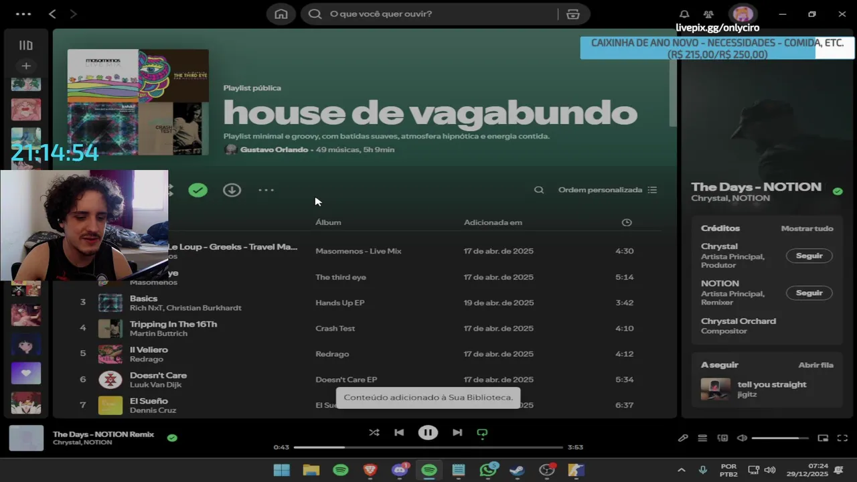Open the profile avatar menu
The image size is (857, 482).
click(743, 13)
